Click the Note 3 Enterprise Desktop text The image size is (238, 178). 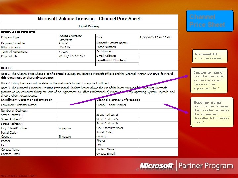click(88, 92)
